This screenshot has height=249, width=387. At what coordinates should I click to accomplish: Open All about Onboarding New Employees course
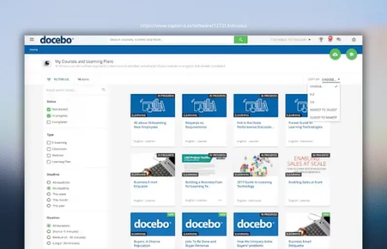(x=150, y=125)
